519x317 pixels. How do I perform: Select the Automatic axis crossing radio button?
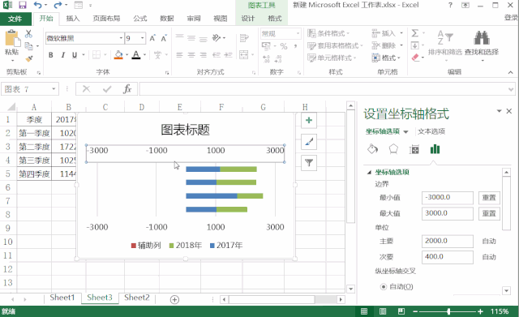click(384, 286)
